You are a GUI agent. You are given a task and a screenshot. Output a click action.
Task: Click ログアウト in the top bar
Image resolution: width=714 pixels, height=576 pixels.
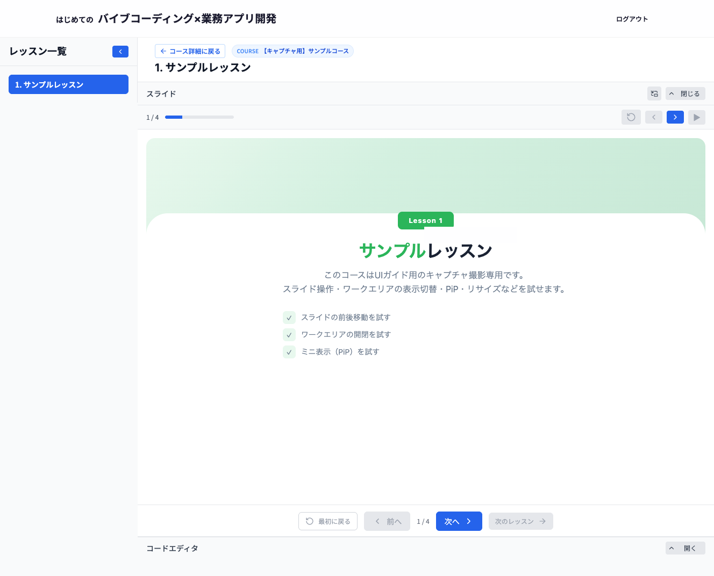click(632, 19)
